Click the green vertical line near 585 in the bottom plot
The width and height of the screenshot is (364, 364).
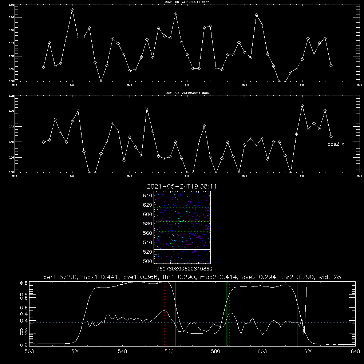(226, 313)
